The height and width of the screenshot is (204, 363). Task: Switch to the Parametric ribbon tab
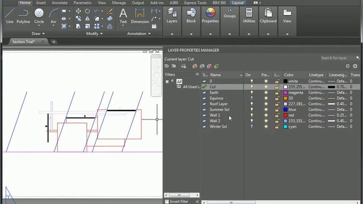(x=82, y=3)
